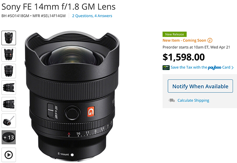Play the product video thumbnail

click(x=8, y=155)
